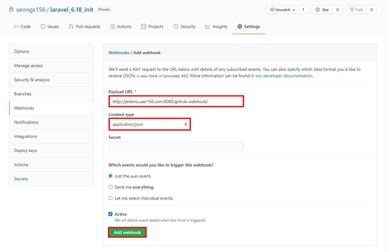Screen dimensions: 387x252
Task: Click the private repository lock icon
Action: 11,9
